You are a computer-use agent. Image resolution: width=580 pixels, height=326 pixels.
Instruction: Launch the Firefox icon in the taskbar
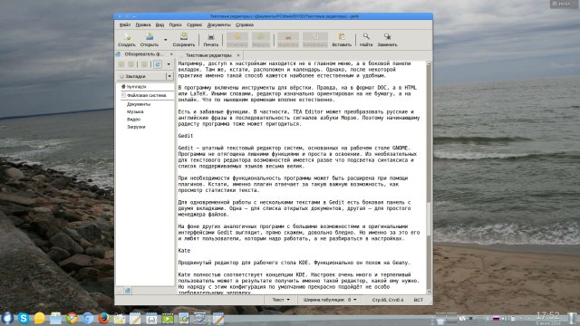coord(103,318)
